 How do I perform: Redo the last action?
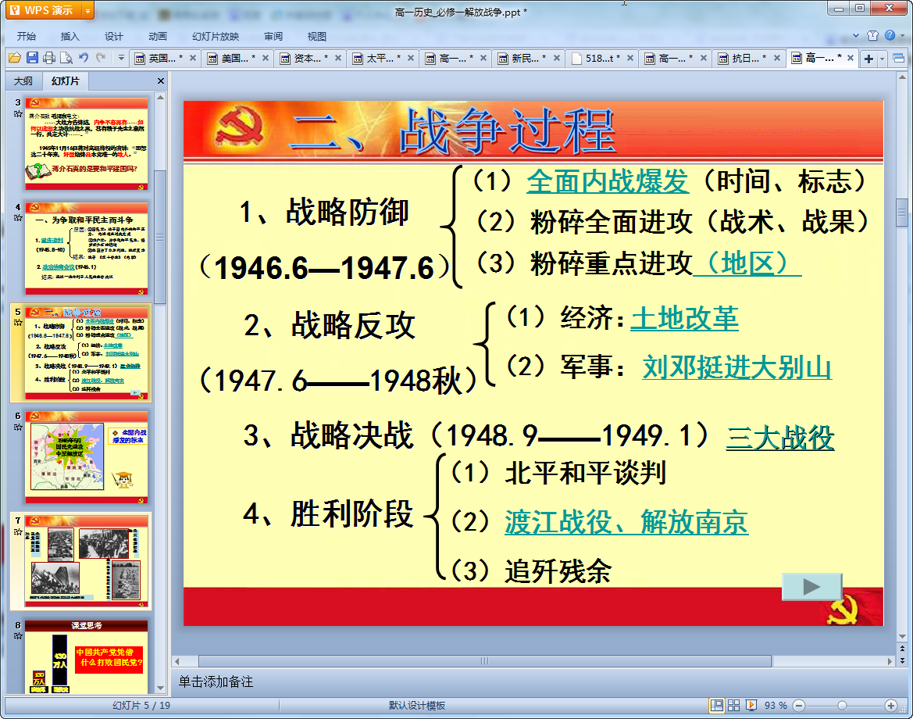[101, 58]
